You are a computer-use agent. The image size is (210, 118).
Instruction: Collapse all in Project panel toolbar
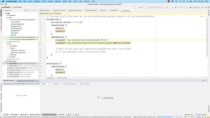pos(31,10)
